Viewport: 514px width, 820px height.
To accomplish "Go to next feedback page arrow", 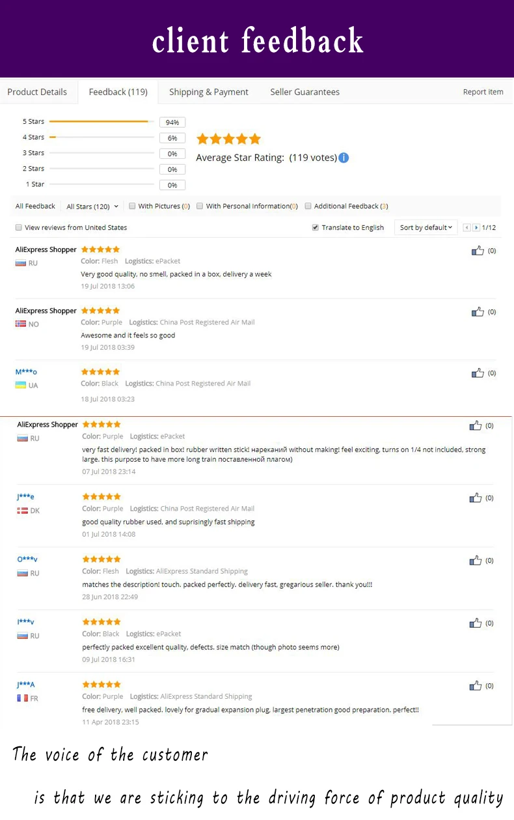I will point(476,227).
